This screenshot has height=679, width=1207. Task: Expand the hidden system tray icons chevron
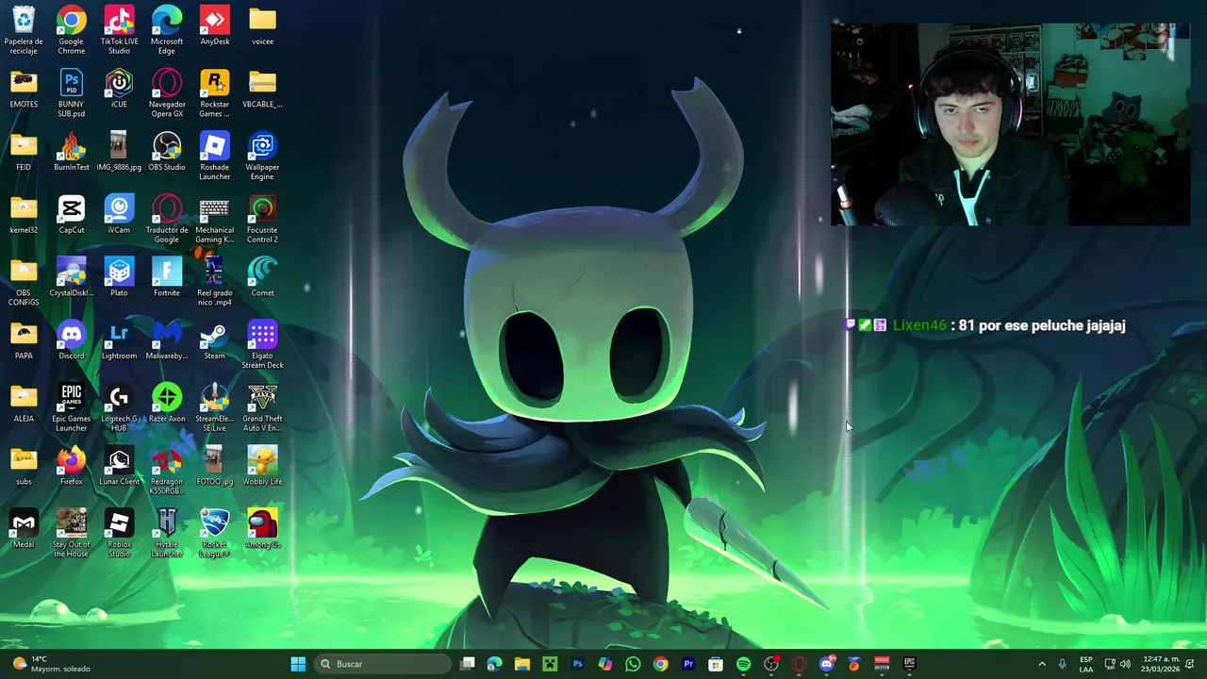[1042, 664]
